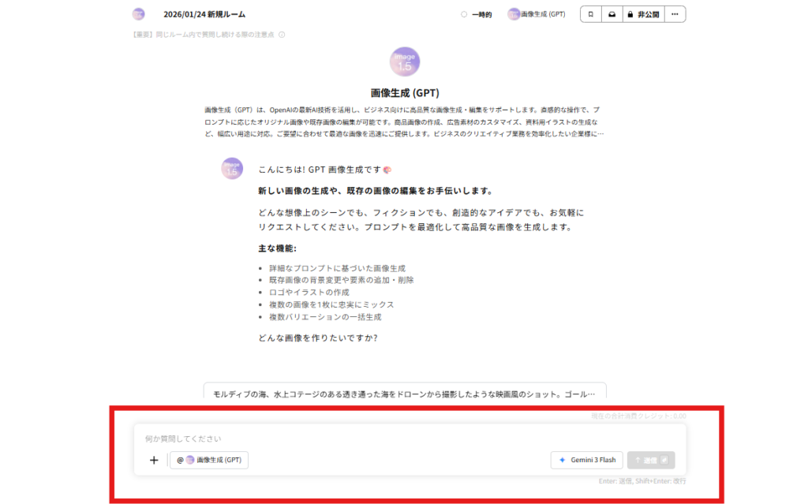The height and width of the screenshot is (504, 808).
Task: Select the 2026/01/24 新規ルーム room title
Action: pos(204,13)
